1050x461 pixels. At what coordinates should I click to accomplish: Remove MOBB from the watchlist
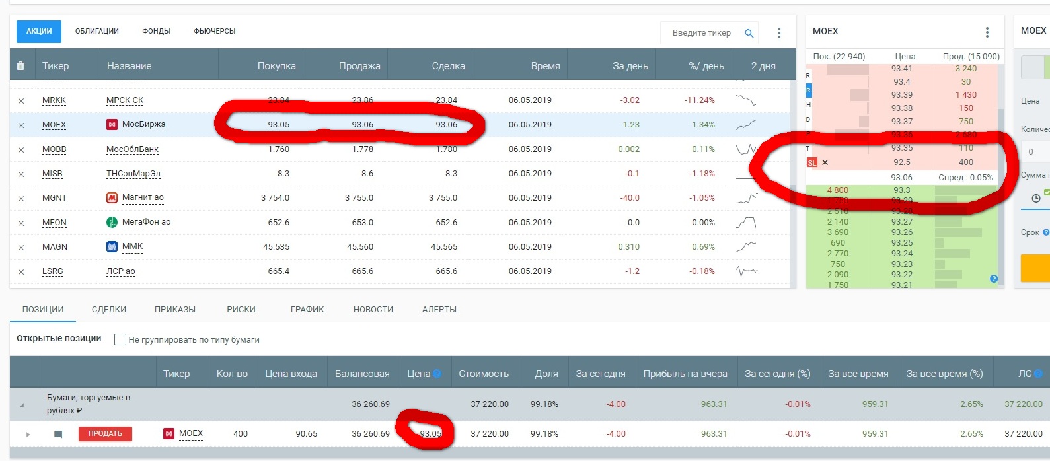21,150
